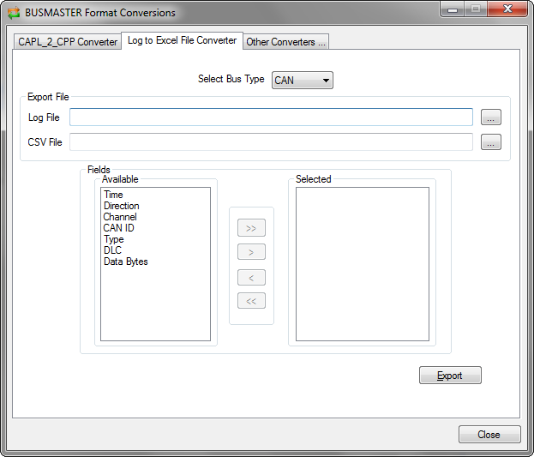Click the CSV File input field

(x=271, y=142)
